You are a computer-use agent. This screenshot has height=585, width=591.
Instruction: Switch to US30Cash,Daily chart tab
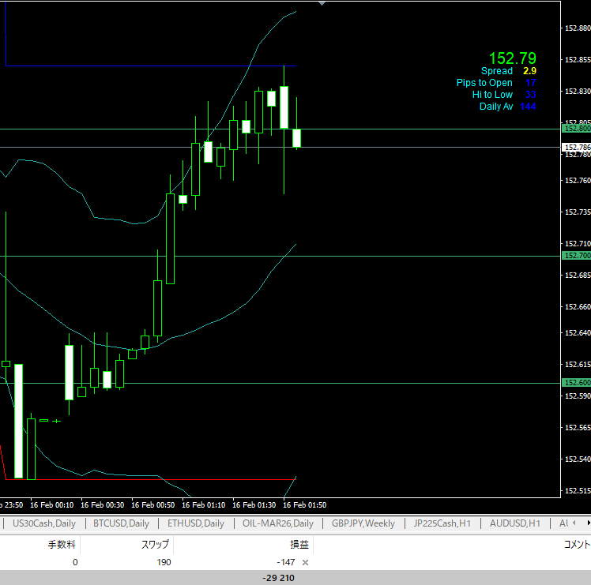coord(44,523)
